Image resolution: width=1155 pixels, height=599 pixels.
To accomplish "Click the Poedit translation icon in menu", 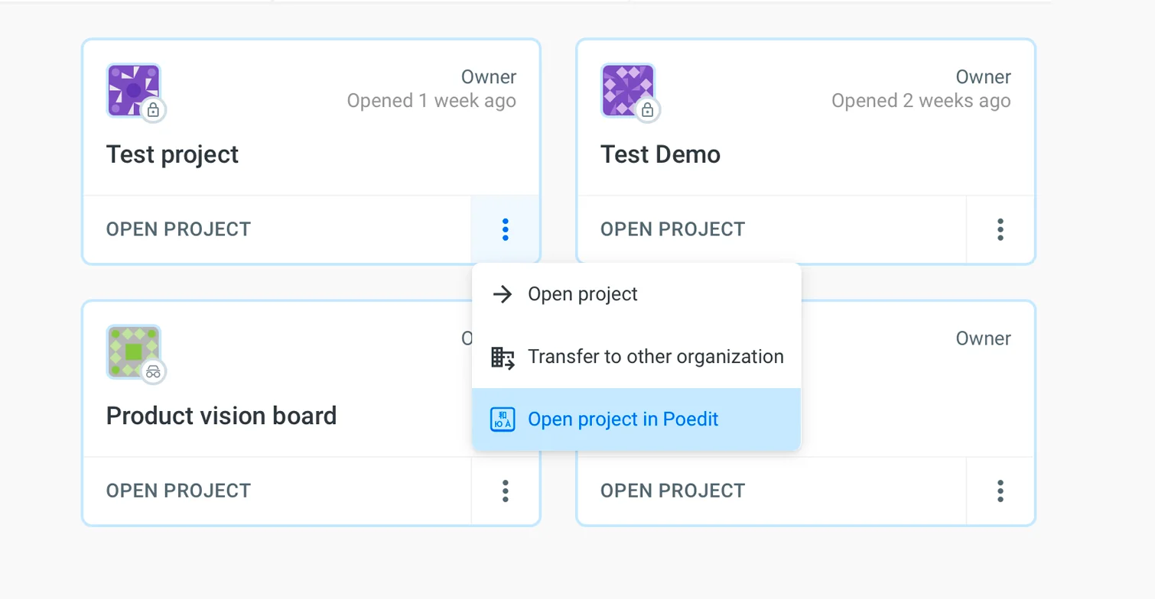I will point(502,419).
